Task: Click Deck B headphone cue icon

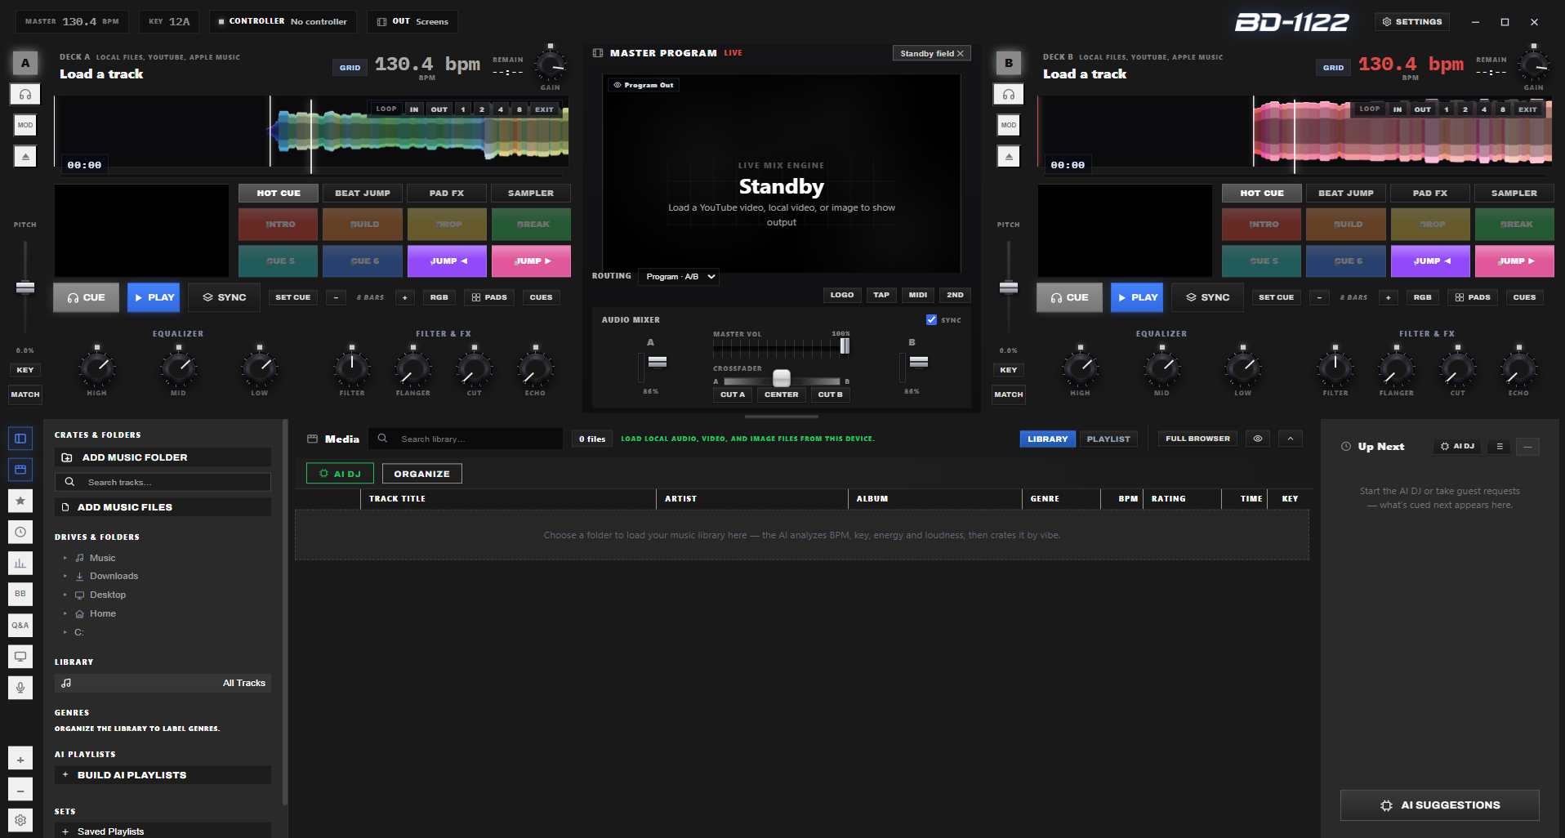Action: coord(1009,94)
